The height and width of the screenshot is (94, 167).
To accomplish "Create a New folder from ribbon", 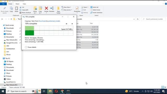I will coord(58,10).
